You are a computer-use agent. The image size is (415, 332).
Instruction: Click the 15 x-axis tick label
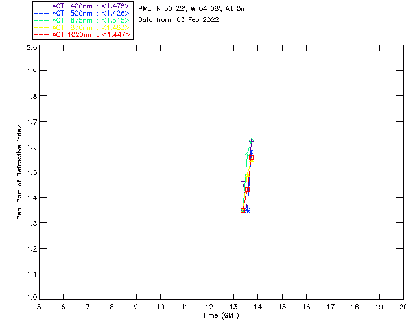click(x=282, y=307)
